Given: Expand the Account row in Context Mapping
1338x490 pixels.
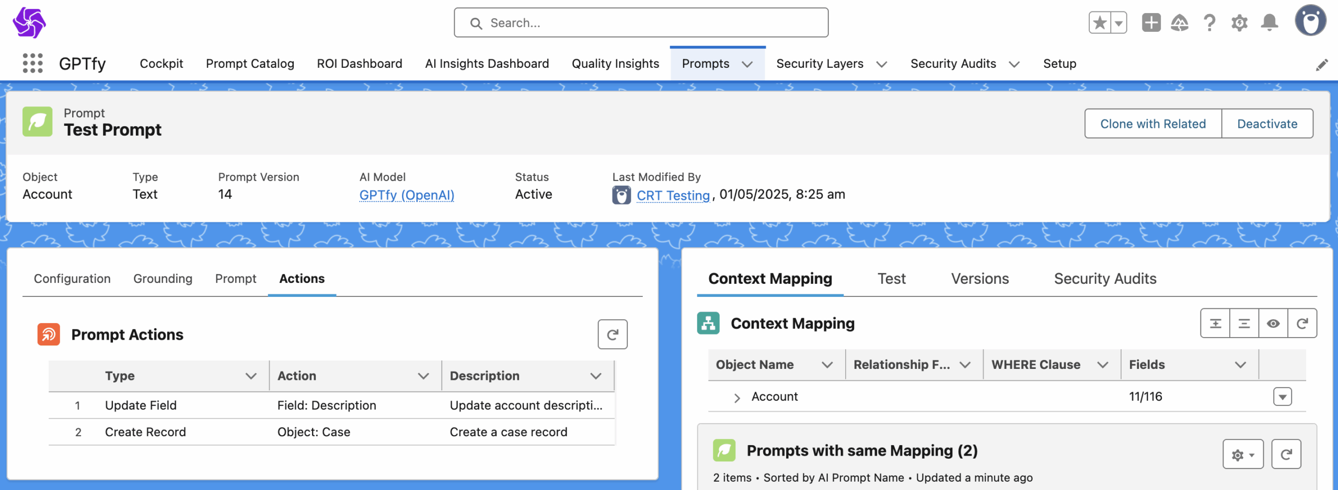Looking at the screenshot, I should (737, 398).
